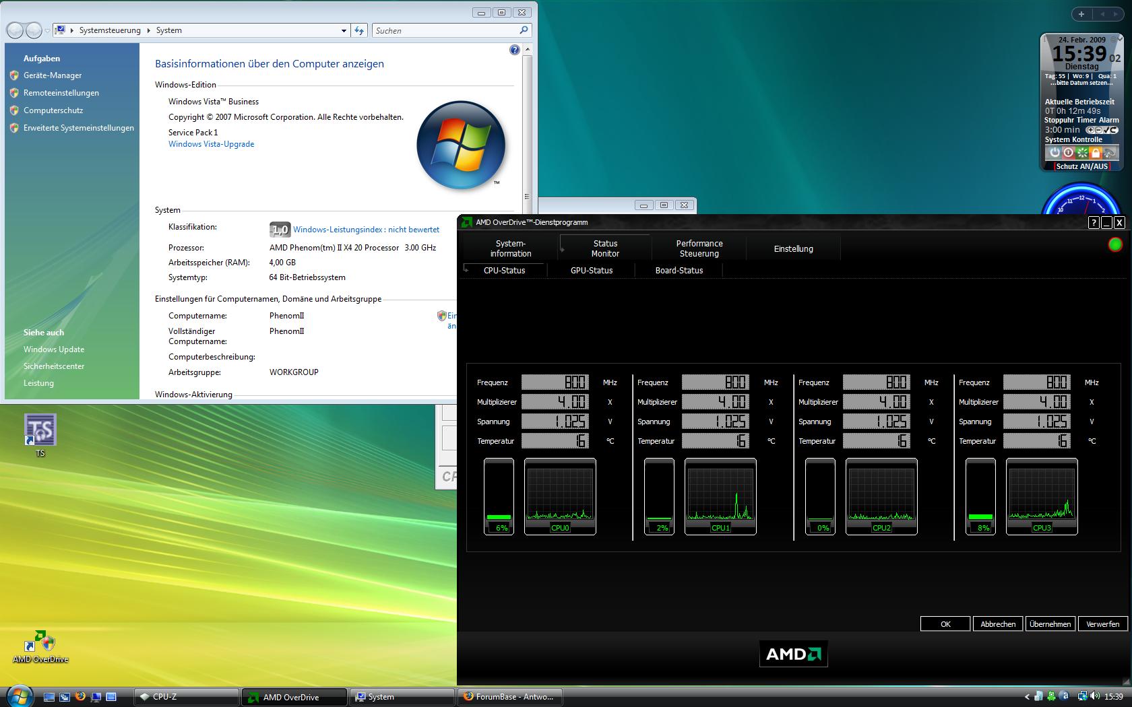1132x707 pixels.
Task: Click the power button icon in System Kontrolle gadget
Action: point(1055,153)
